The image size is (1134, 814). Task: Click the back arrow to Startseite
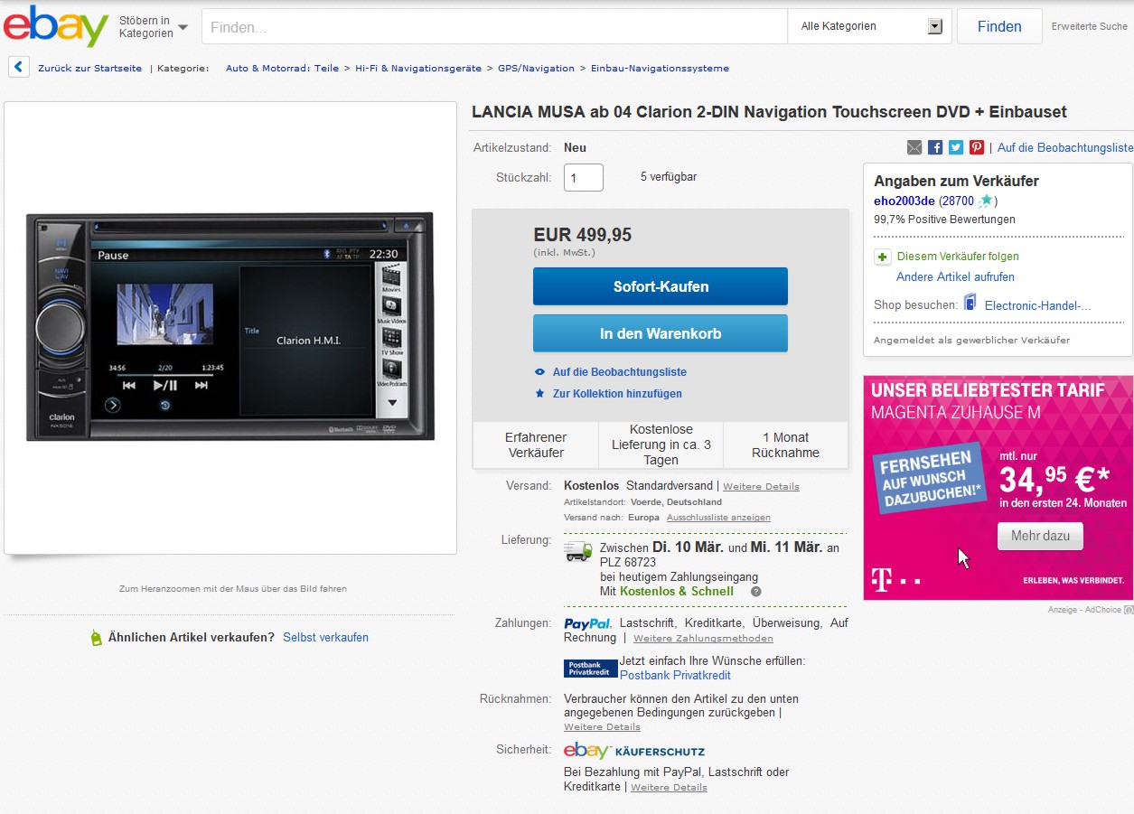[19, 68]
